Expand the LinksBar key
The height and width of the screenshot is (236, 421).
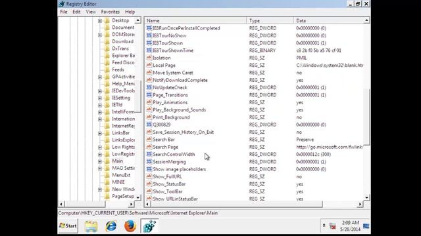(x=100, y=133)
